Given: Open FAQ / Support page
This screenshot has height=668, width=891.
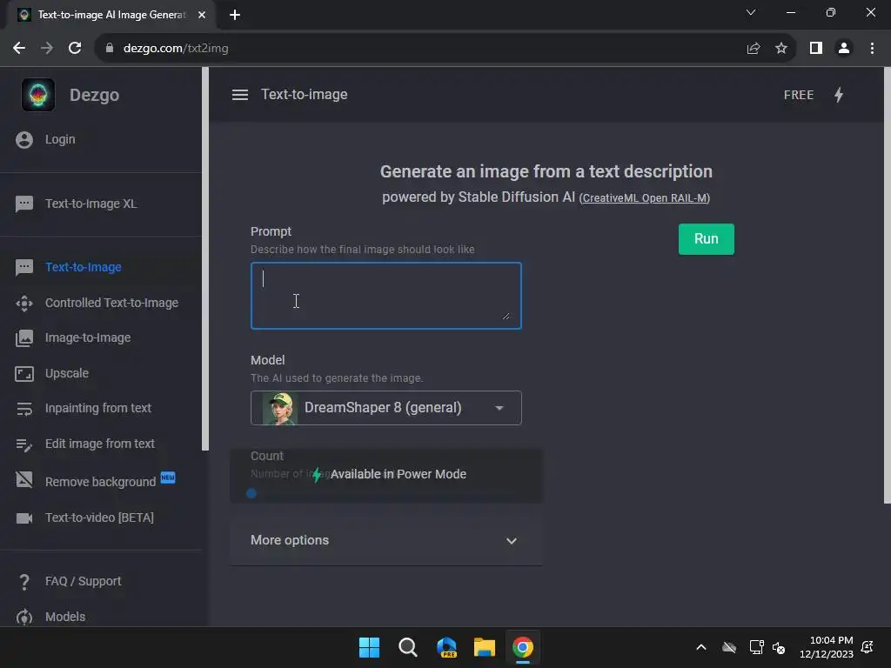Looking at the screenshot, I should click(83, 582).
